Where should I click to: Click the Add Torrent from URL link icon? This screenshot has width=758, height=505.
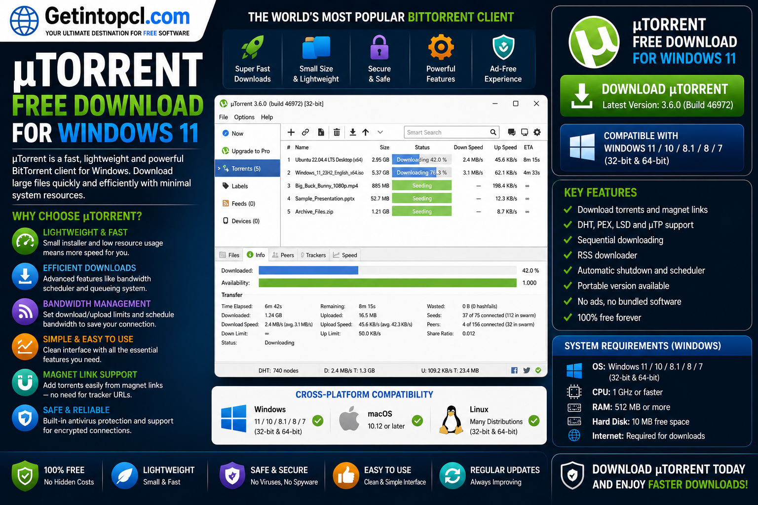[305, 132]
